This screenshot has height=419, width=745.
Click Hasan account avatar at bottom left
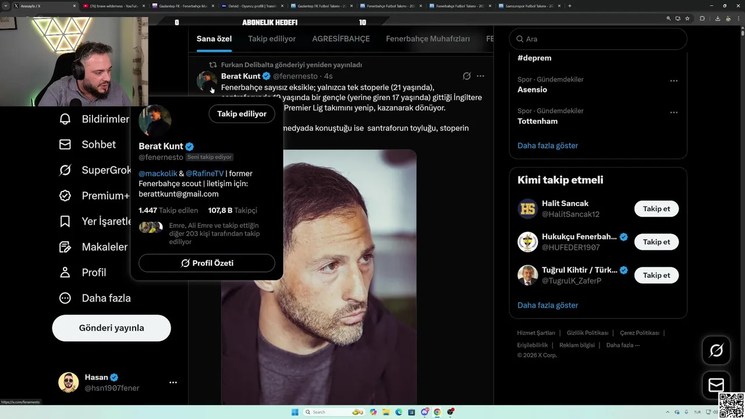click(68, 382)
